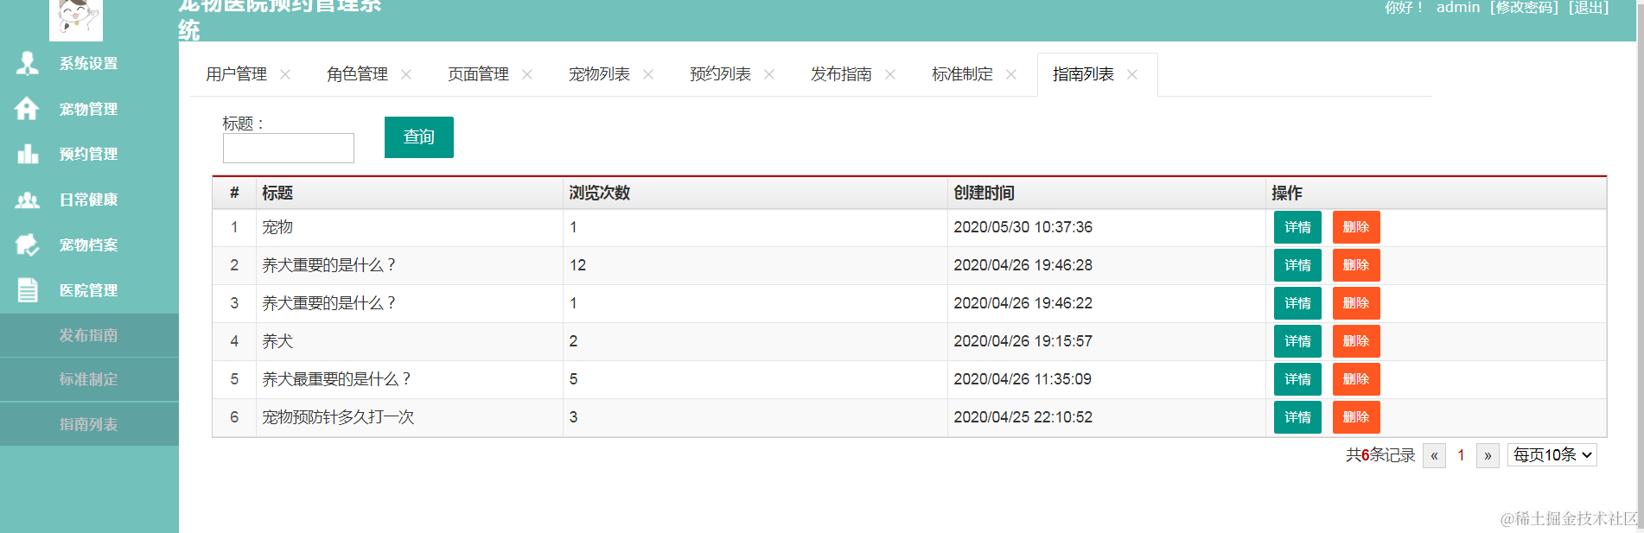The height and width of the screenshot is (533, 1644).
Task: Close the 用户管理 tab
Action: point(285,74)
